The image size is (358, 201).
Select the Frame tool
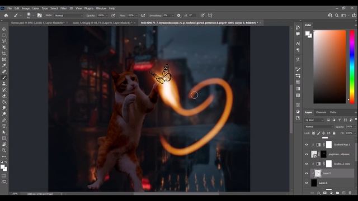pyautogui.click(x=4, y=60)
